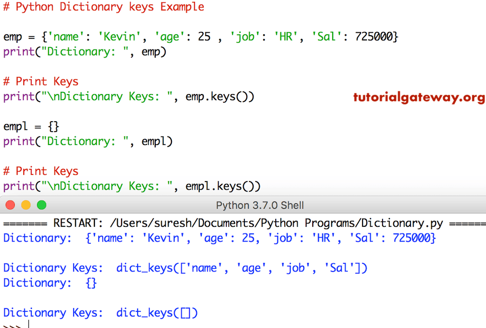Screen dimensions: 486x328
Task: Click the emp.keys() method call in the code
Action: (218, 96)
